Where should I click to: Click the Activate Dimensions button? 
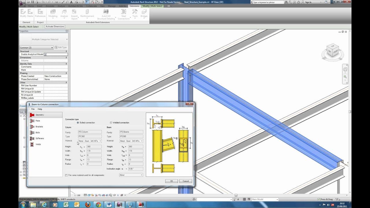55,27
